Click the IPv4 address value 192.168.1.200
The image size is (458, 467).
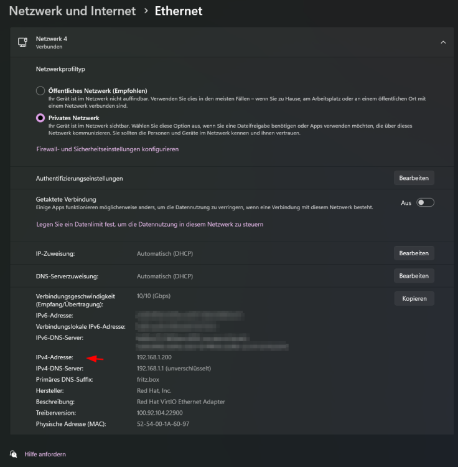[154, 357]
